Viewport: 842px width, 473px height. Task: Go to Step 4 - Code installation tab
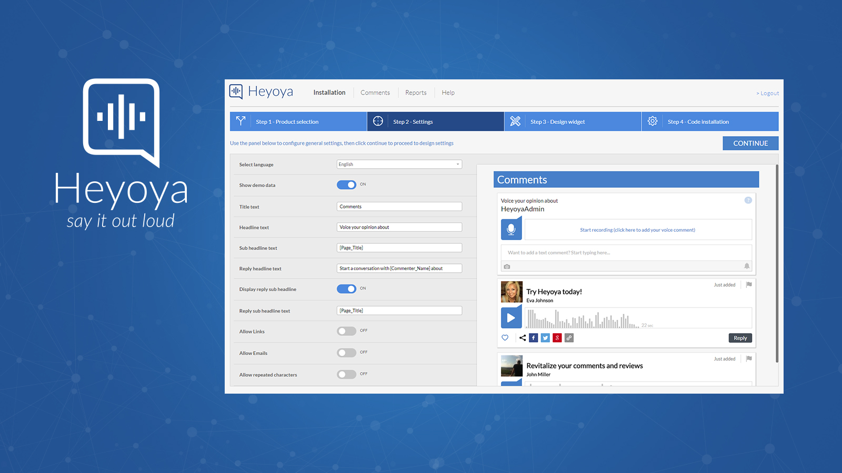click(x=710, y=121)
